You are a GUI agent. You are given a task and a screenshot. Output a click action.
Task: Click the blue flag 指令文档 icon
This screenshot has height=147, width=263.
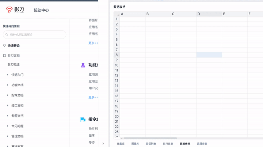pos(83,119)
